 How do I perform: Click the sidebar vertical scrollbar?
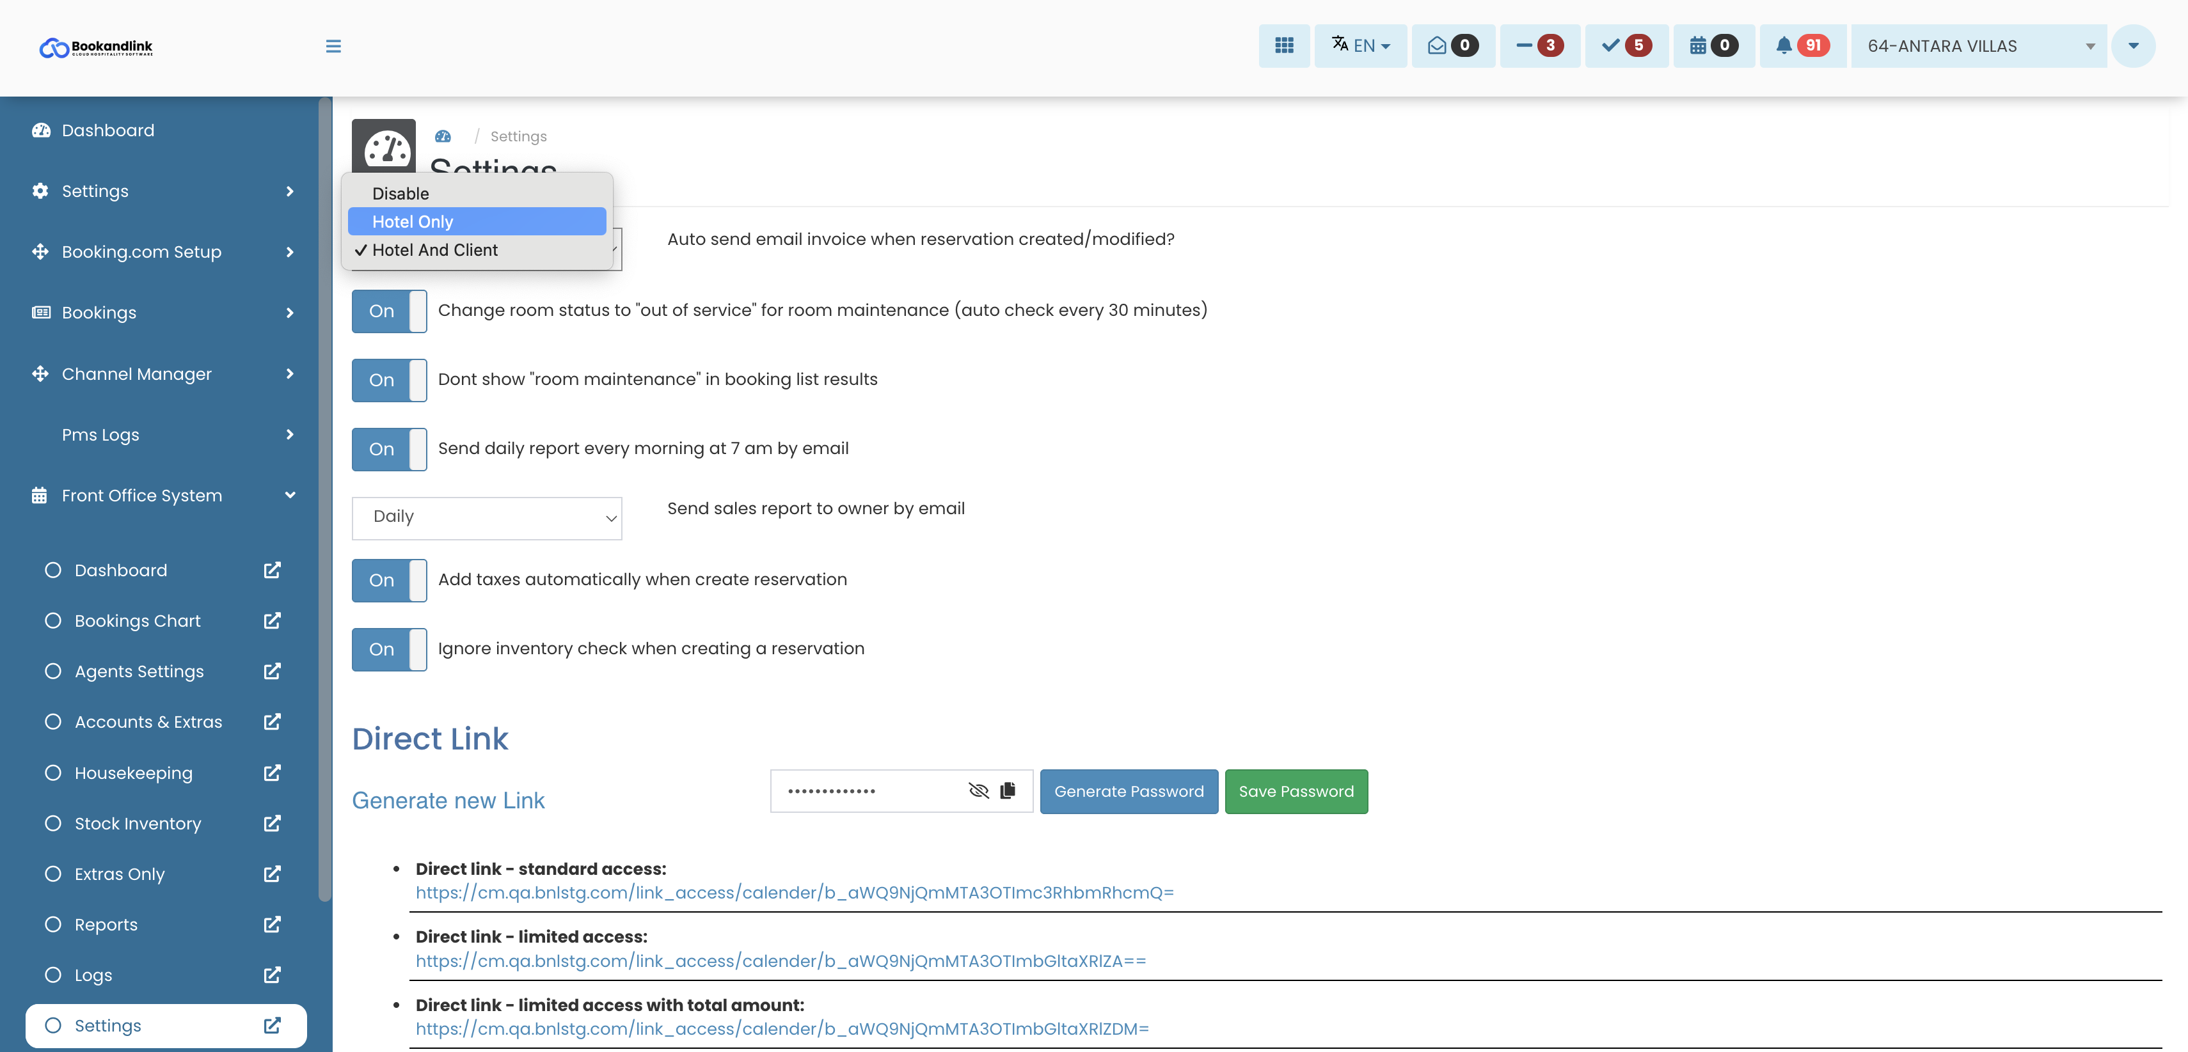pos(324,501)
